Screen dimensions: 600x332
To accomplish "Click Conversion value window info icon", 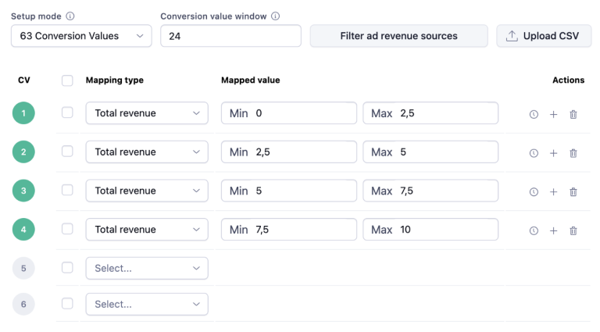I will pyautogui.click(x=275, y=16).
